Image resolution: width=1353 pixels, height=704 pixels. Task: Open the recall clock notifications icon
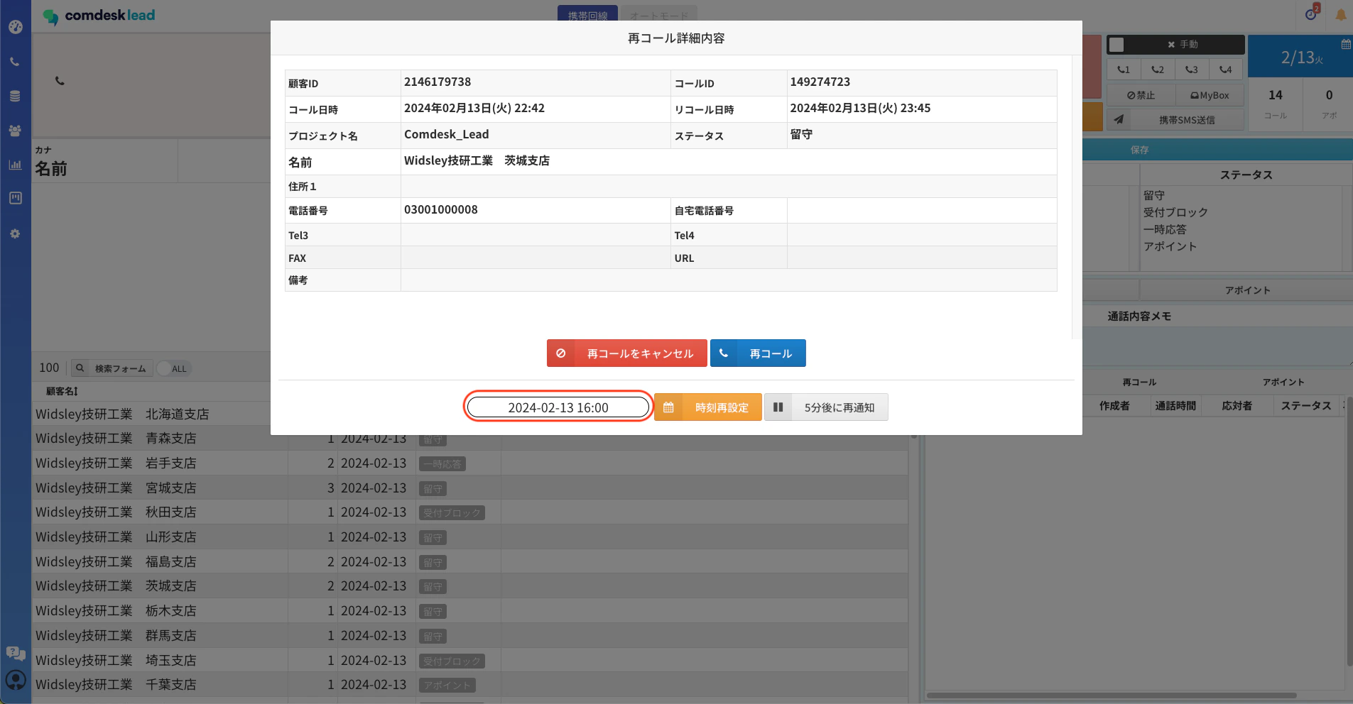tap(1312, 13)
